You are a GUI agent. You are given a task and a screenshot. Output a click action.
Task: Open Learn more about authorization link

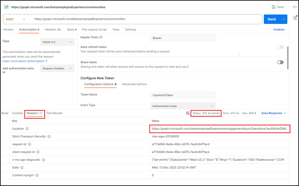(x=25, y=61)
